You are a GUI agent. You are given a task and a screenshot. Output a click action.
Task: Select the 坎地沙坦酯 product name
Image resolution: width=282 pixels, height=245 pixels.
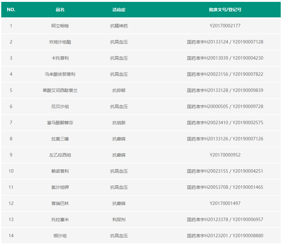60,42
